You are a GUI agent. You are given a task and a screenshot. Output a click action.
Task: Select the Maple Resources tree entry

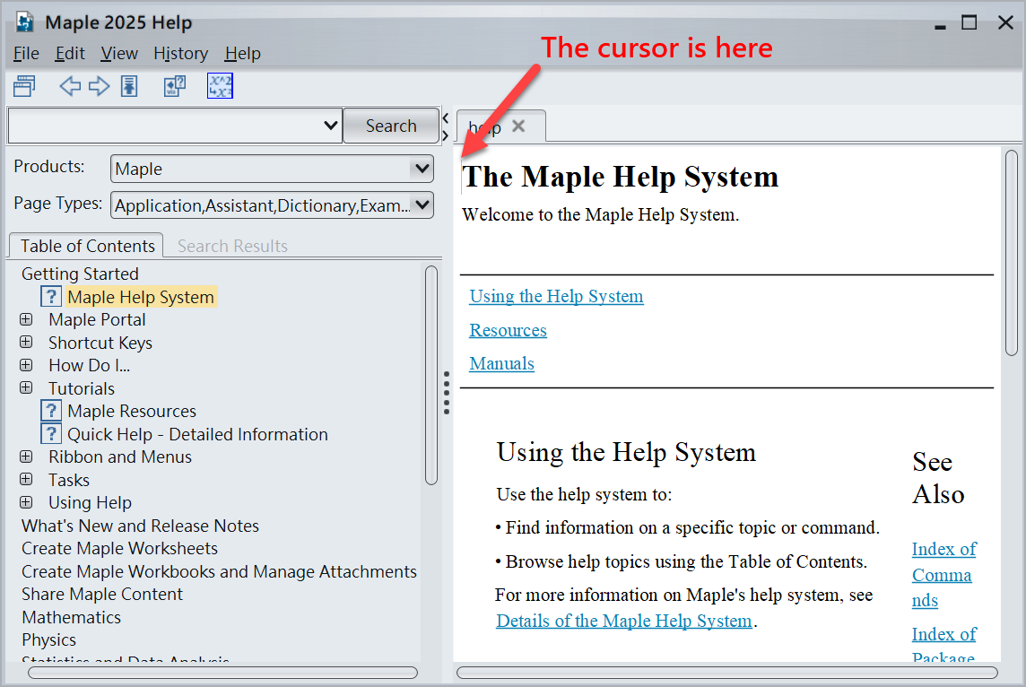click(132, 411)
